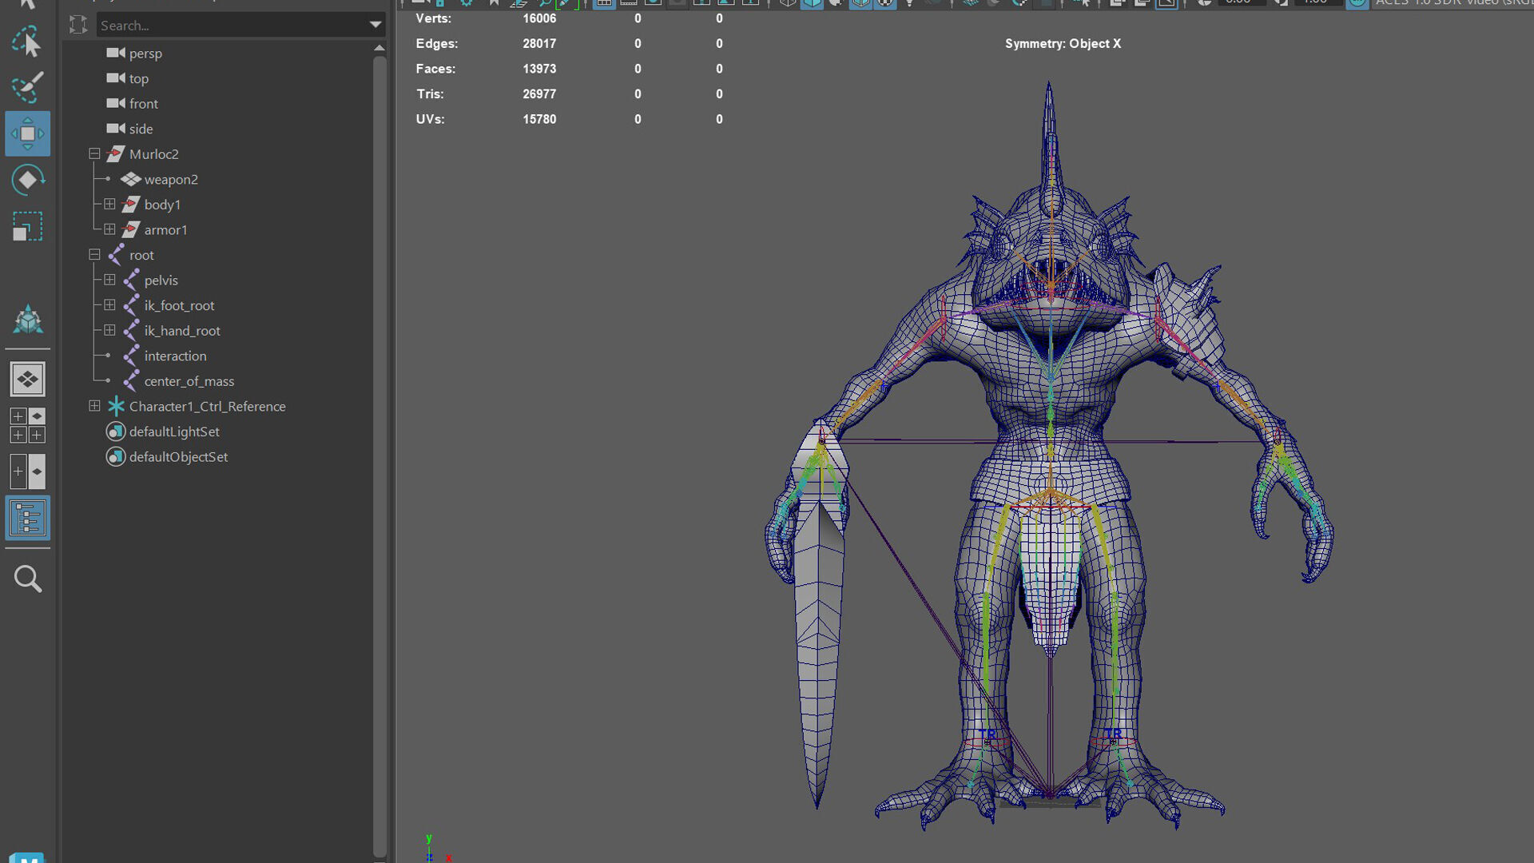Toggle the Outliner panel button in toolbox
Image resolution: width=1534 pixels, height=863 pixels.
click(27, 518)
